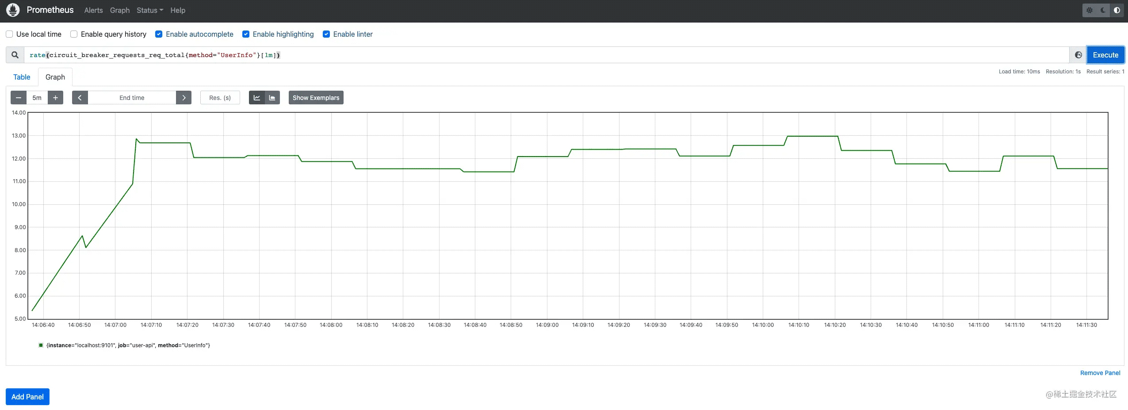Screen dimensions: 1128x410
Task: Click Show Exemplars button
Action: coord(316,98)
